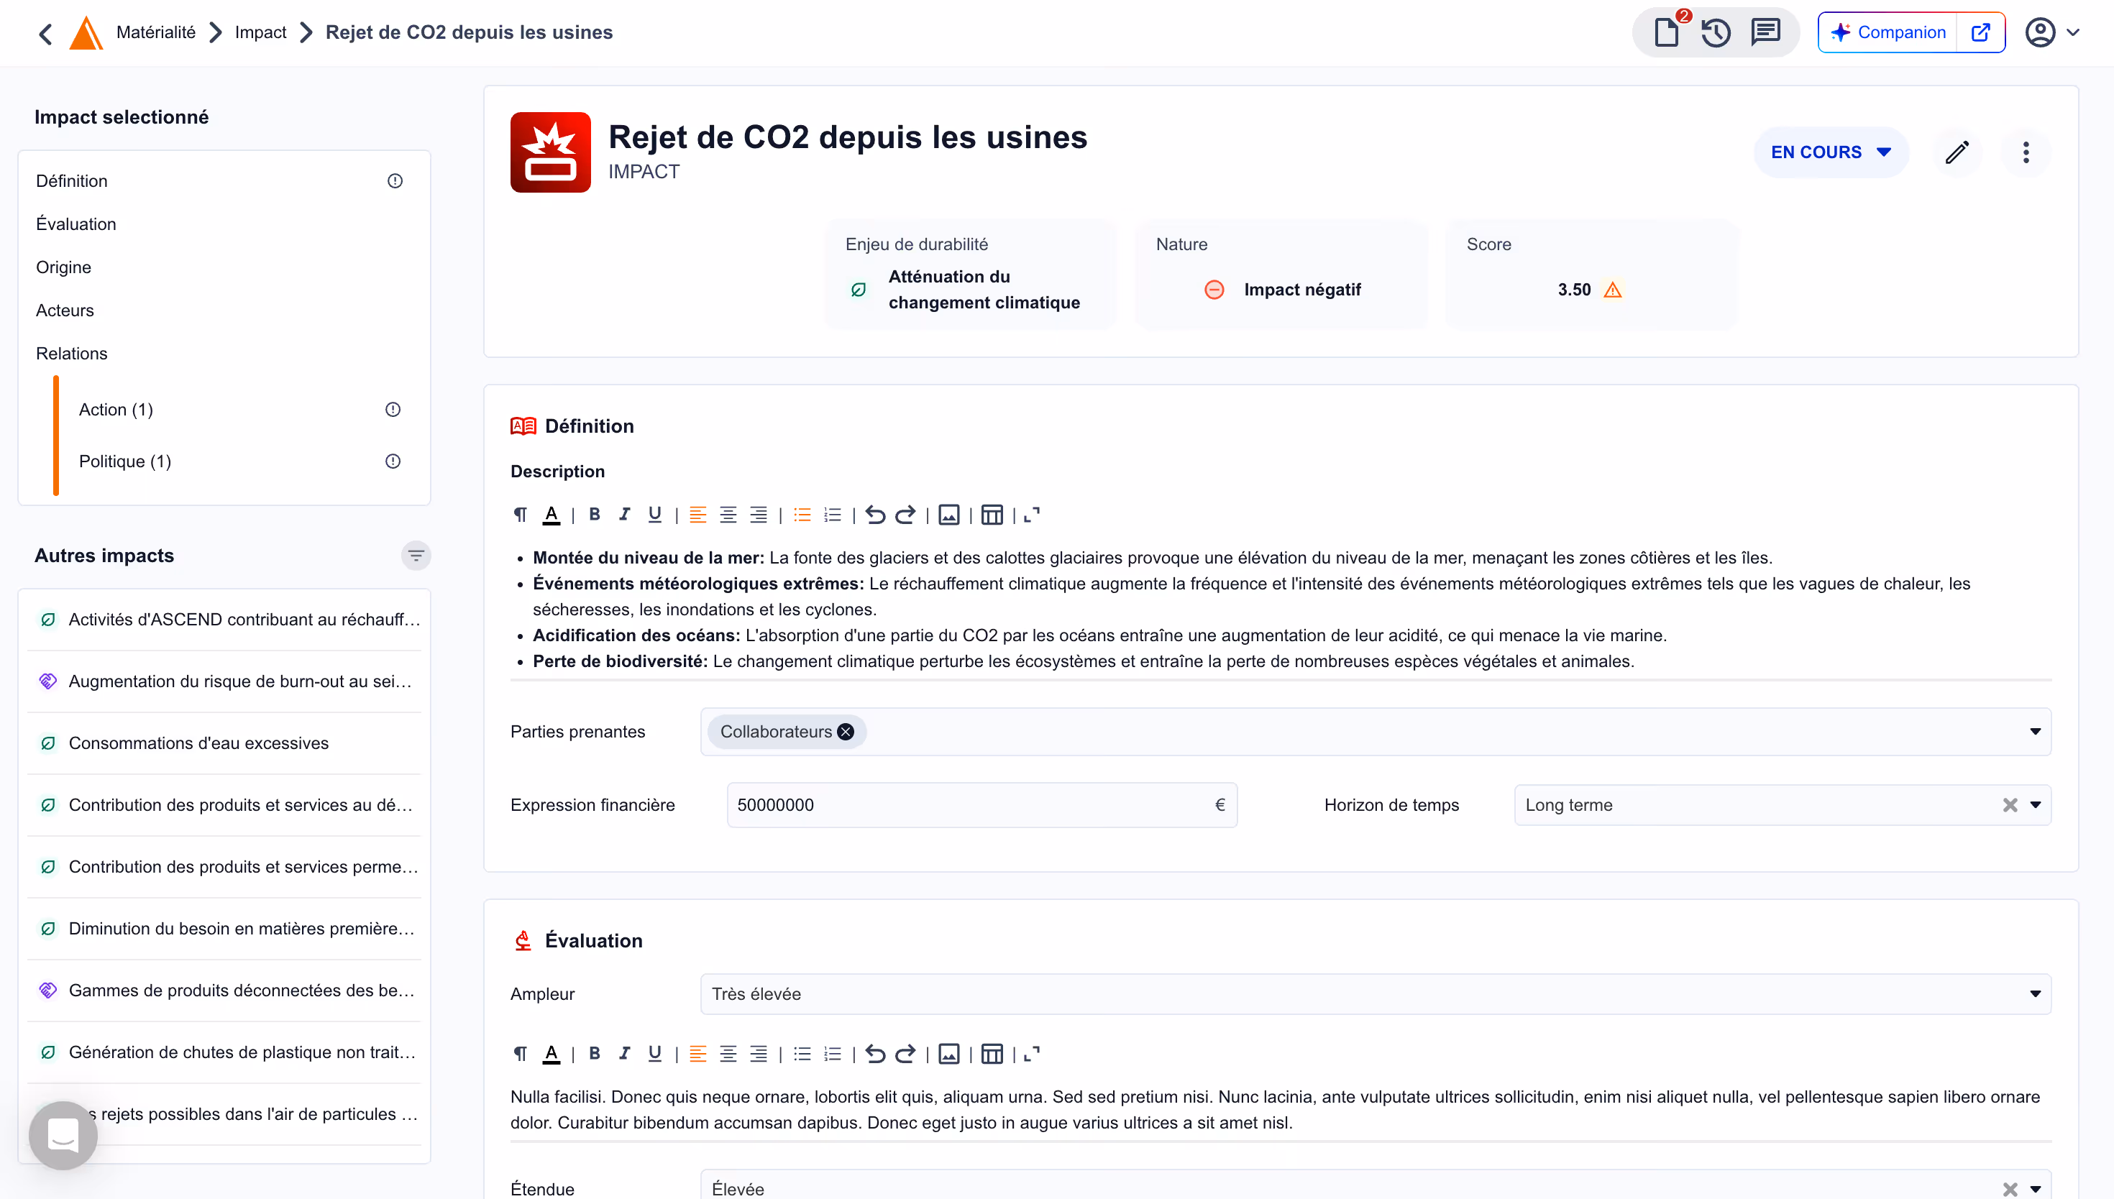Open Consommations d'eau excessives impact

click(x=198, y=743)
